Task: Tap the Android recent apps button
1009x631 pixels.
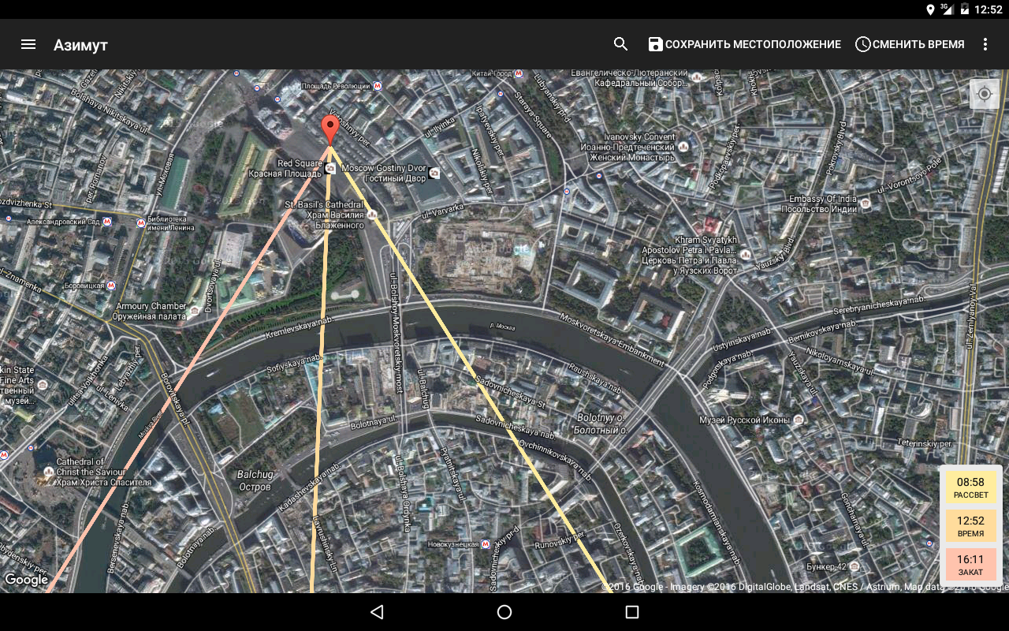Action: pos(631,612)
